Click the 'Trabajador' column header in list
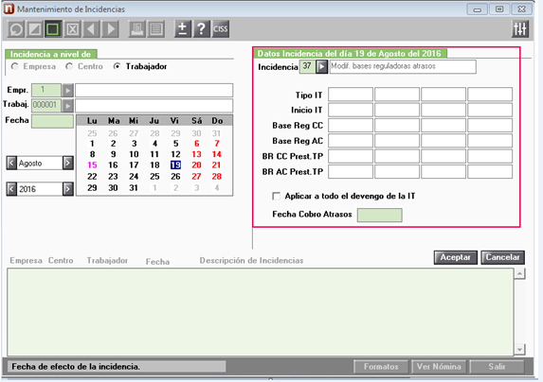The image size is (543, 382). coord(107,261)
